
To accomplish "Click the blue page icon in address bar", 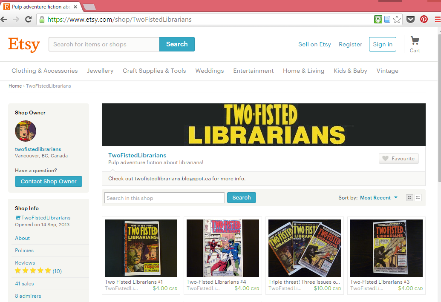I will 387,20.
